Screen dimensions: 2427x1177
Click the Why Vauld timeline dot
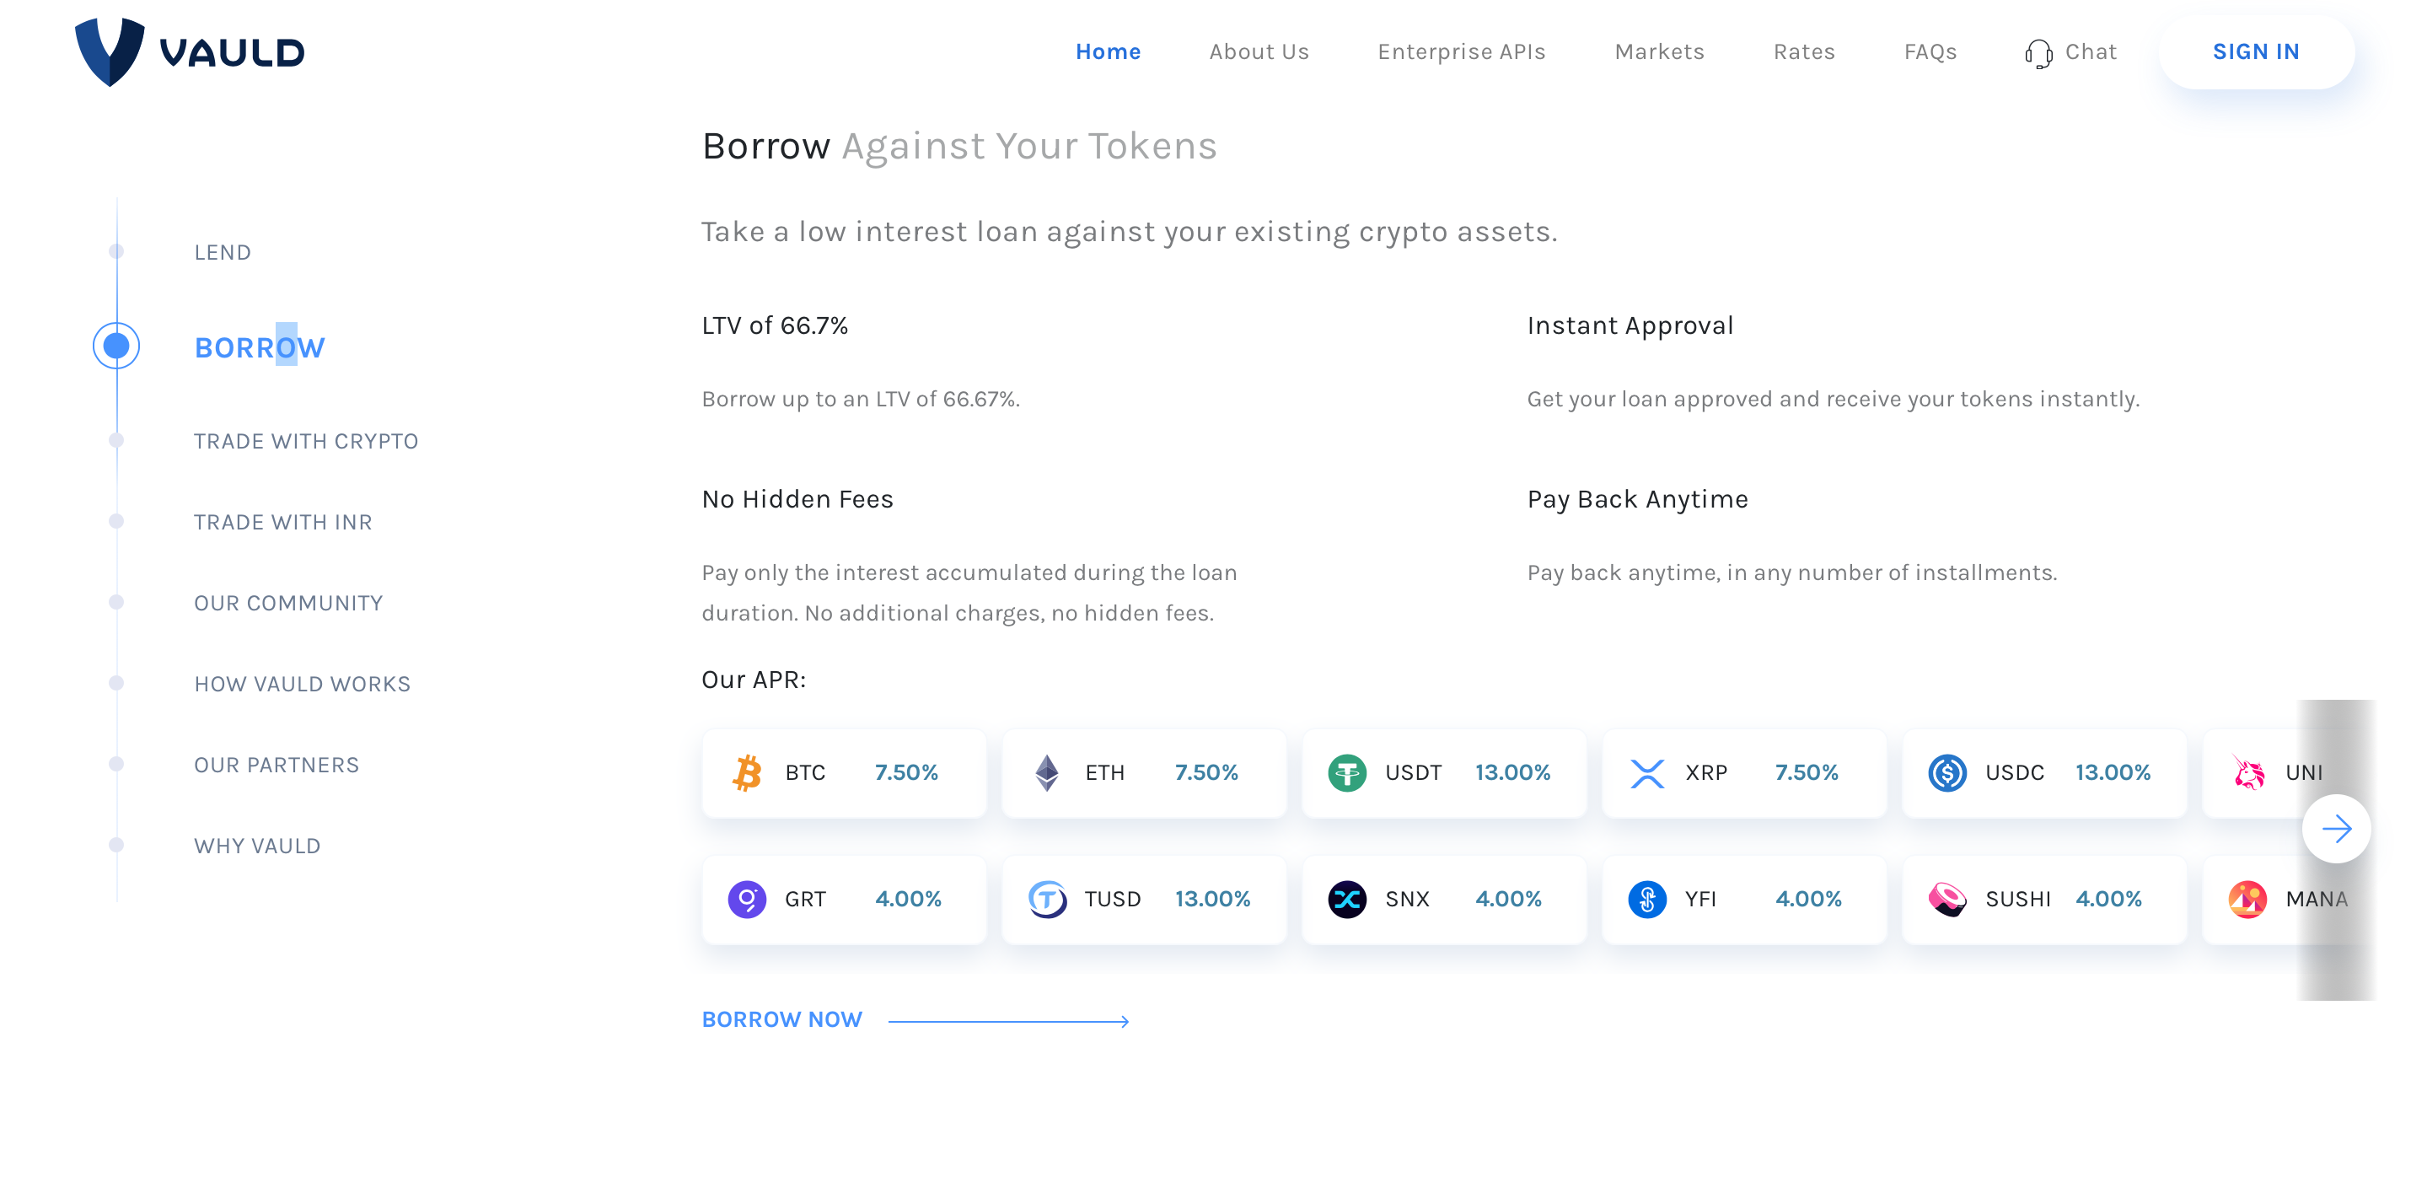pos(115,844)
